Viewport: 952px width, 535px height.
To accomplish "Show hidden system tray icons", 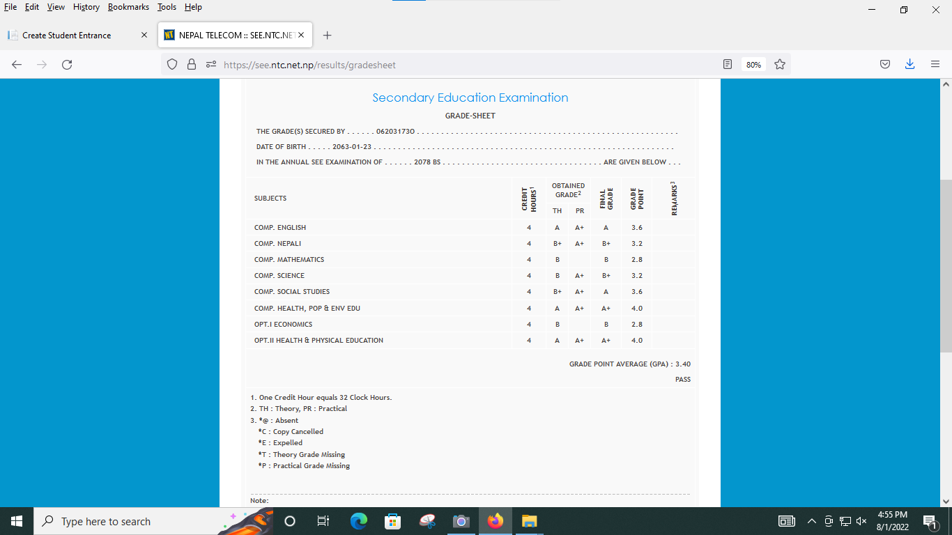I will (x=811, y=521).
